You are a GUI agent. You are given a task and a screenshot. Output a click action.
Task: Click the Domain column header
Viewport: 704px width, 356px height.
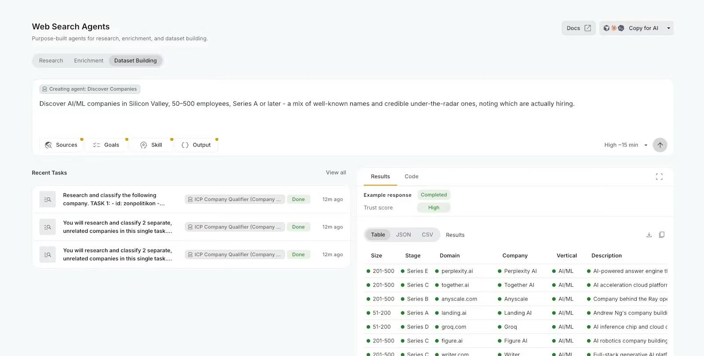(x=450, y=256)
